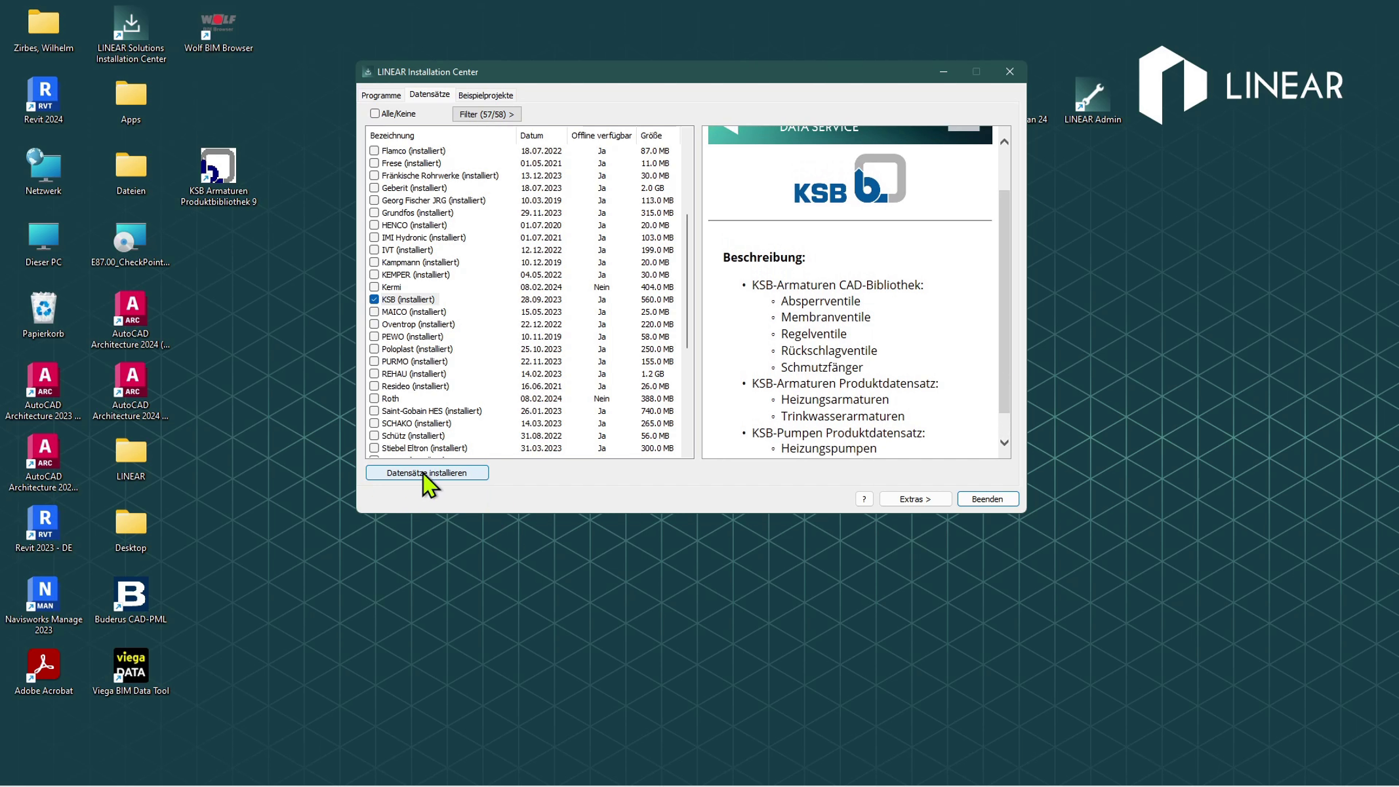Image resolution: width=1399 pixels, height=787 pixels.
Task: Select the Buderus CAD-PML icon
Action: pyautogui.click(x=131, y=594)
